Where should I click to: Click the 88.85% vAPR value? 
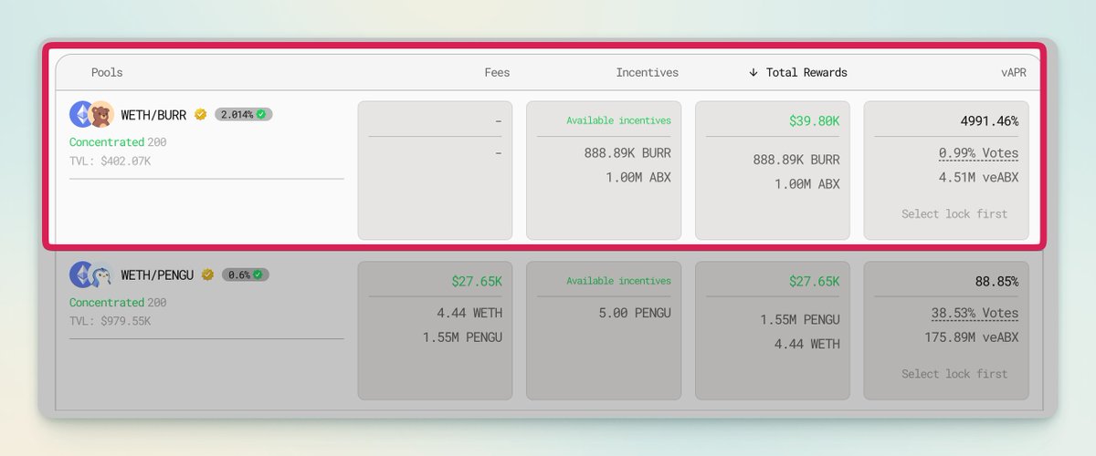pyautogui.click(x=996, y=281)
